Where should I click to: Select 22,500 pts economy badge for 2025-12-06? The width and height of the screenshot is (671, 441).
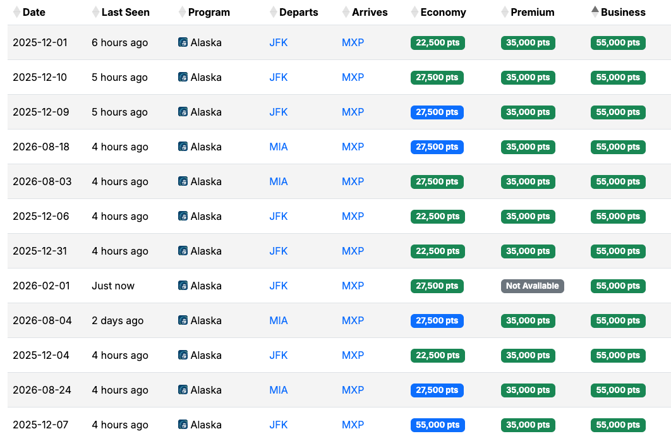click(x=437, y=216)
